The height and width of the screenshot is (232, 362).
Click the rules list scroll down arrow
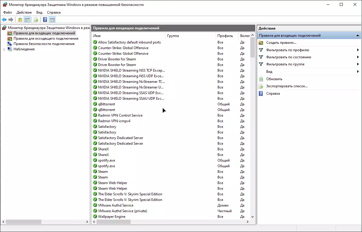tap(252, 217)
